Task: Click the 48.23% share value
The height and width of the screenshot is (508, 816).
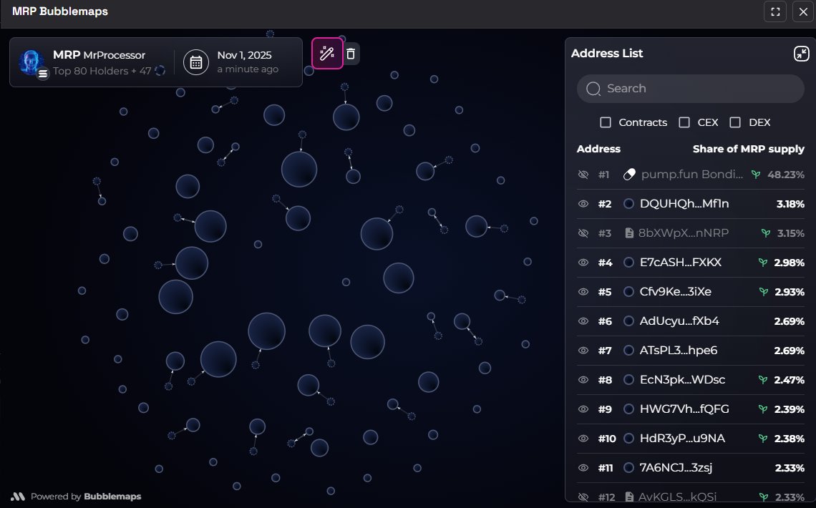Action: (x=786, y=175)
